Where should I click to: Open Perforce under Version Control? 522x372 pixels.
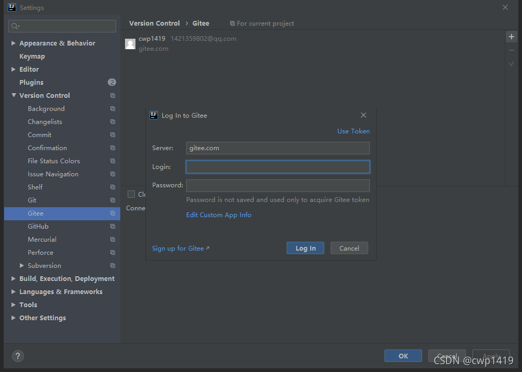pyautogui.click(x=40, y=252)
